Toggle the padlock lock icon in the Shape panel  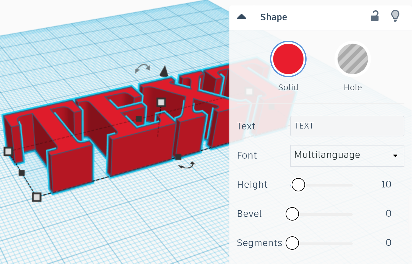click(x=374, y=16)
